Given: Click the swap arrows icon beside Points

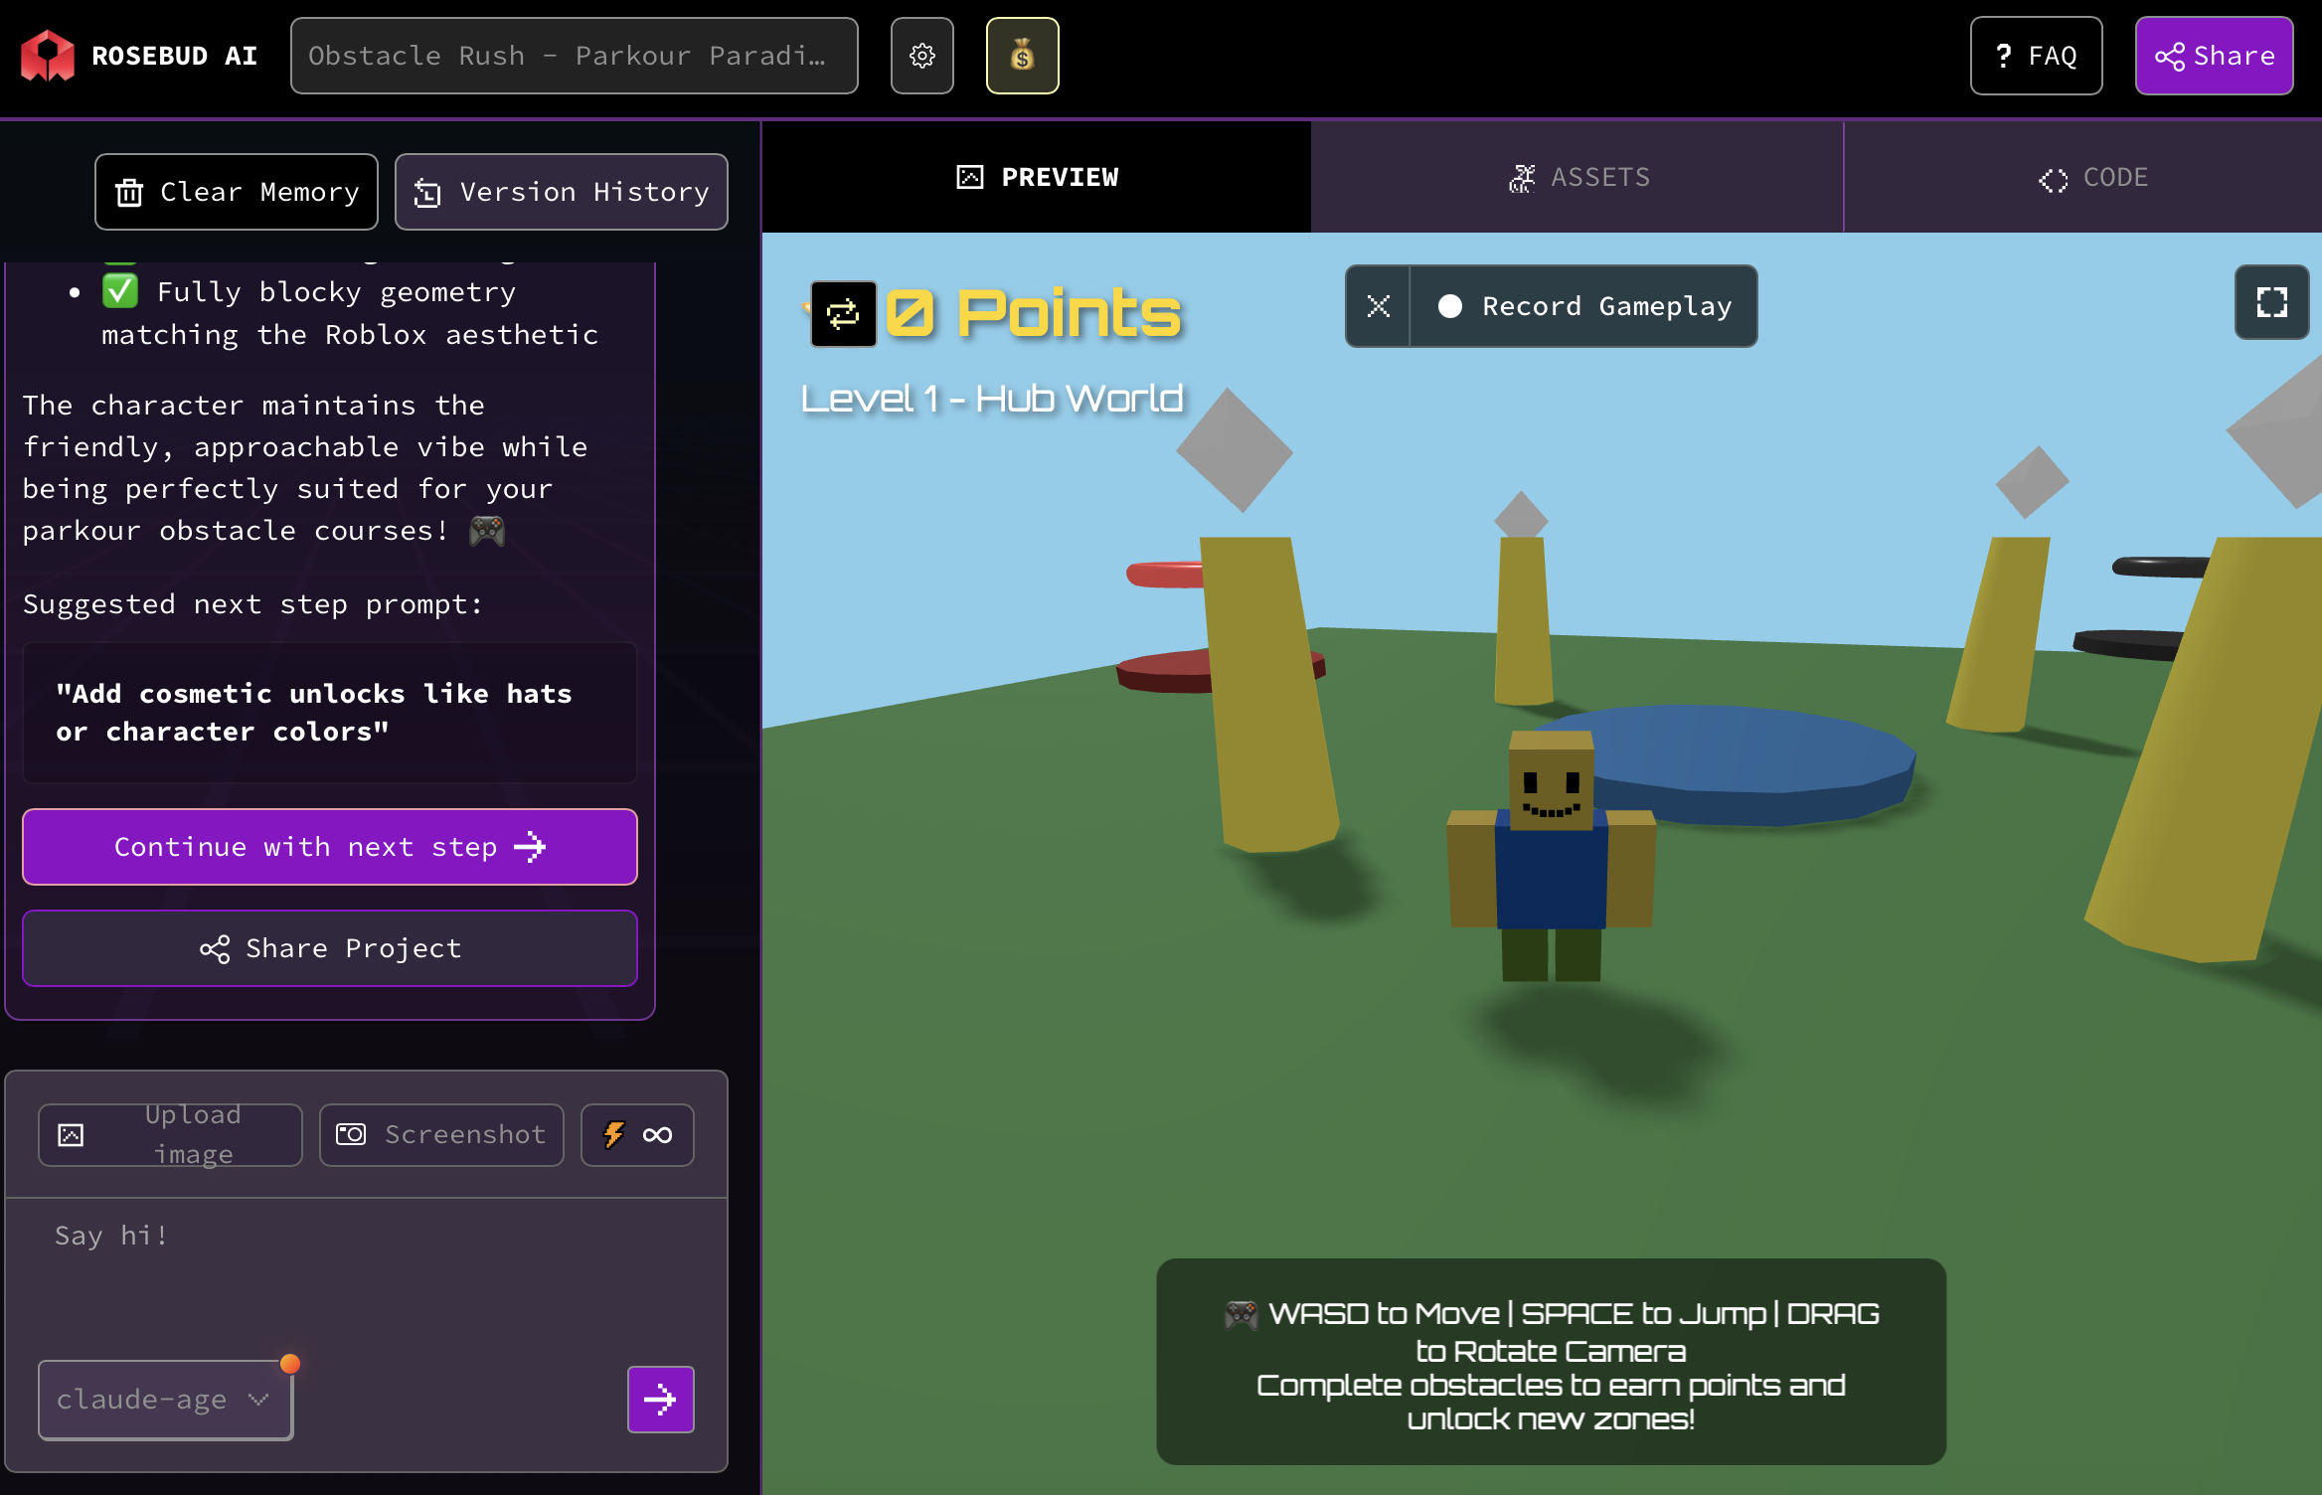Looking at the screenshot, I should [843, 315].
